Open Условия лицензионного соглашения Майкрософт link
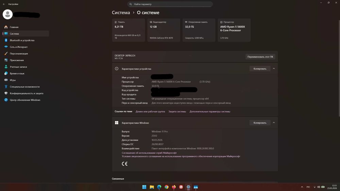The image size is (340, 191). click(181, 156)
